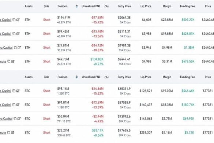Click Unrealised PNL header in ETH table
The width and height of the screenshot is (214, 143).
(x=91, y=6)
